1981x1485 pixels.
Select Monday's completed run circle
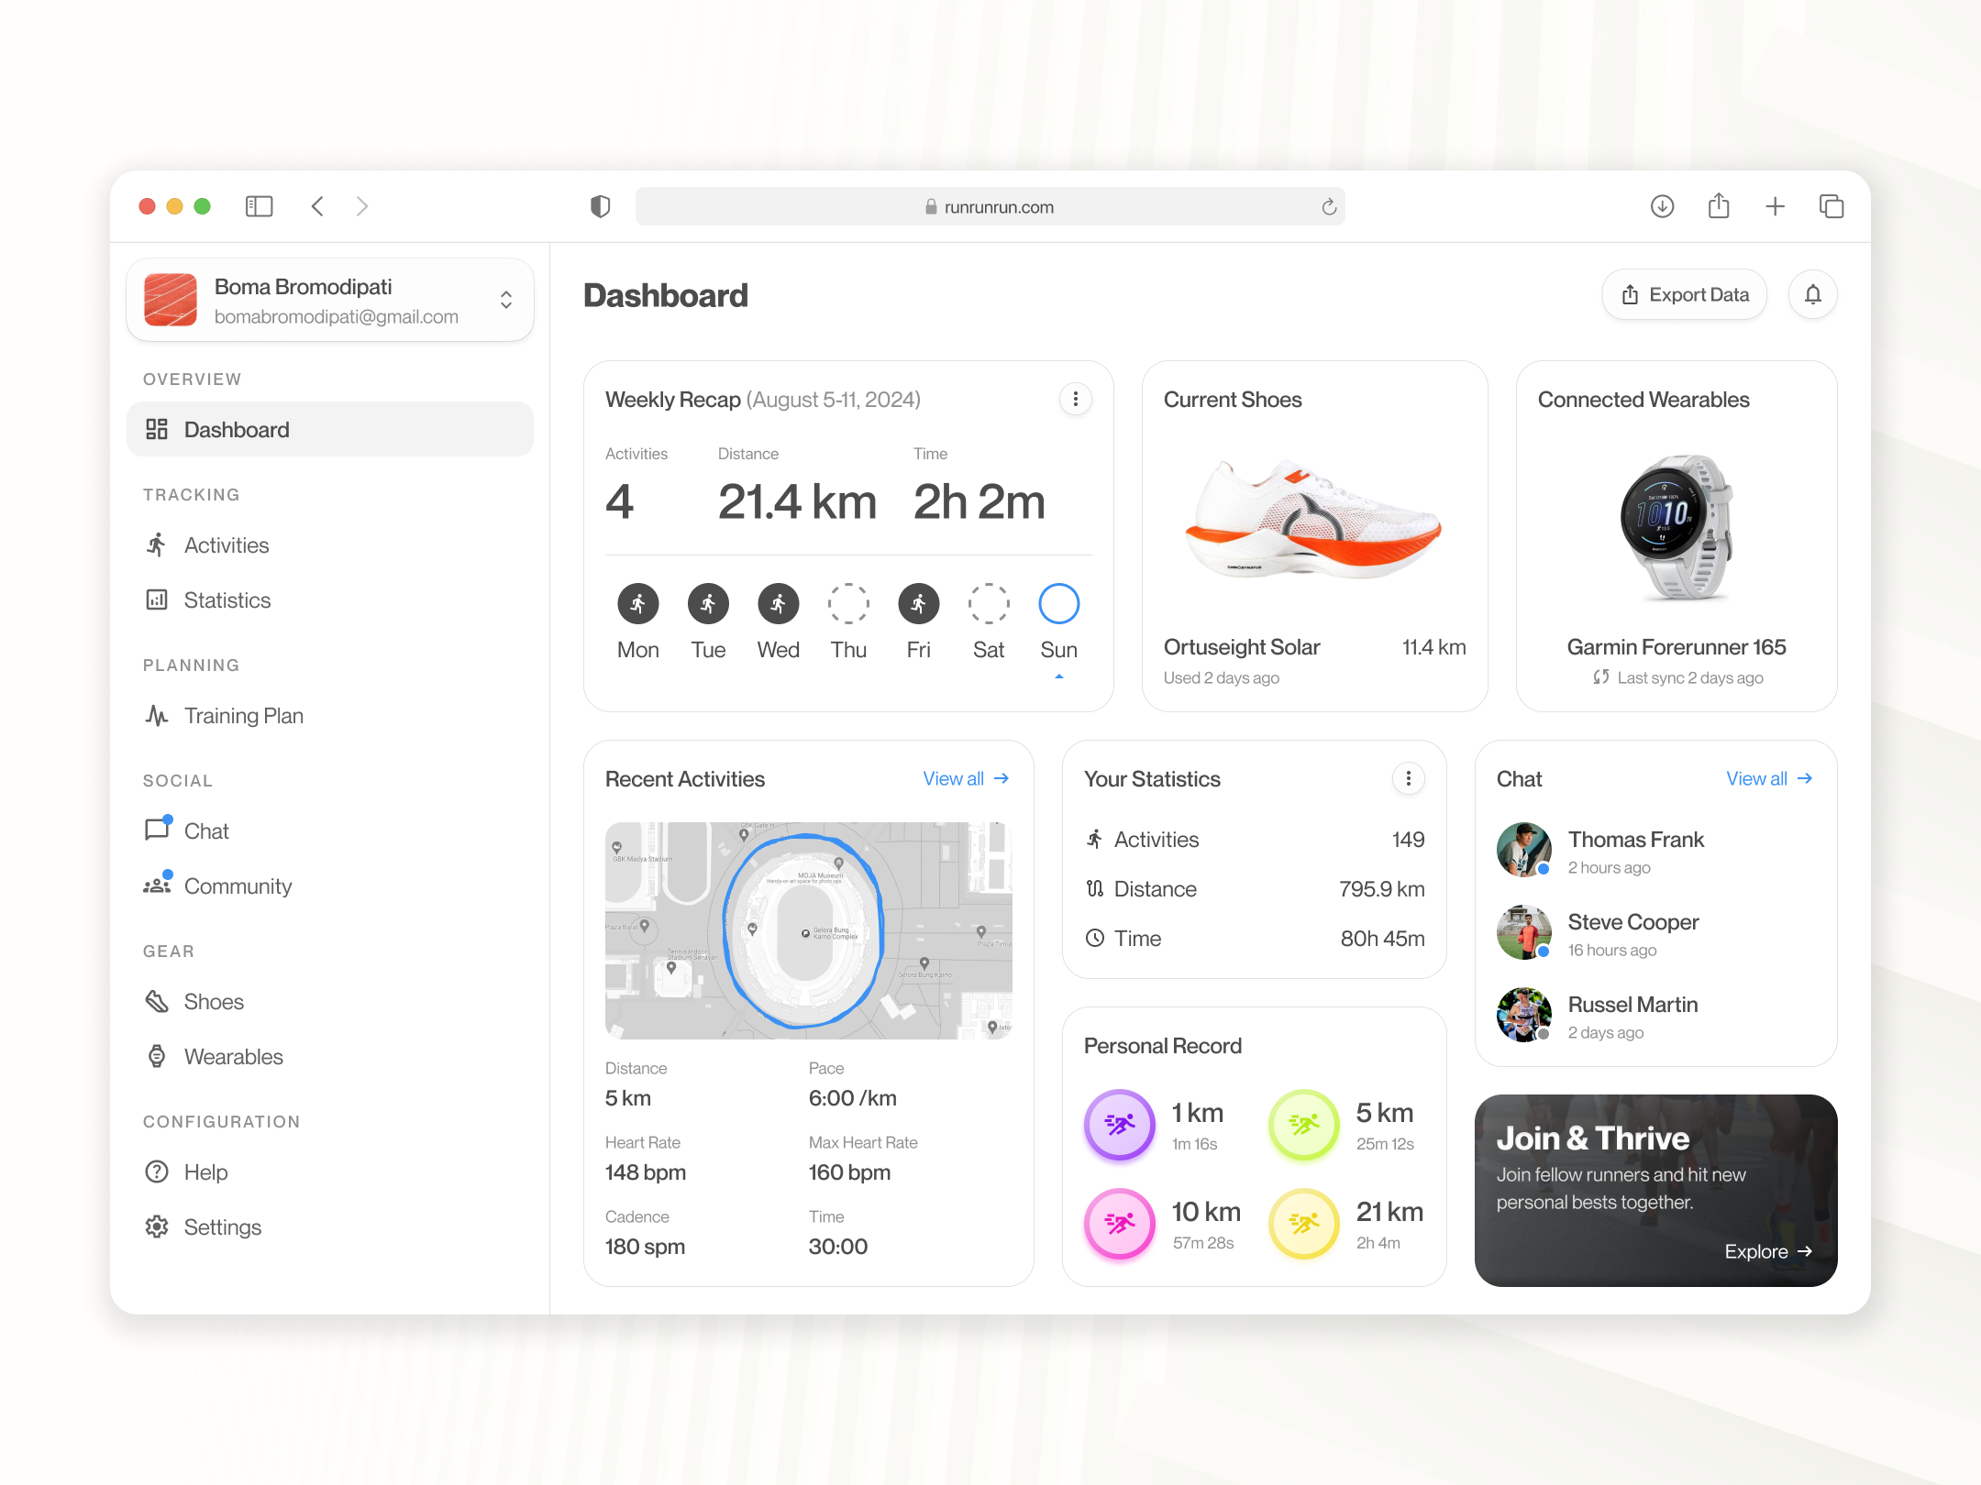coord(638,604)
